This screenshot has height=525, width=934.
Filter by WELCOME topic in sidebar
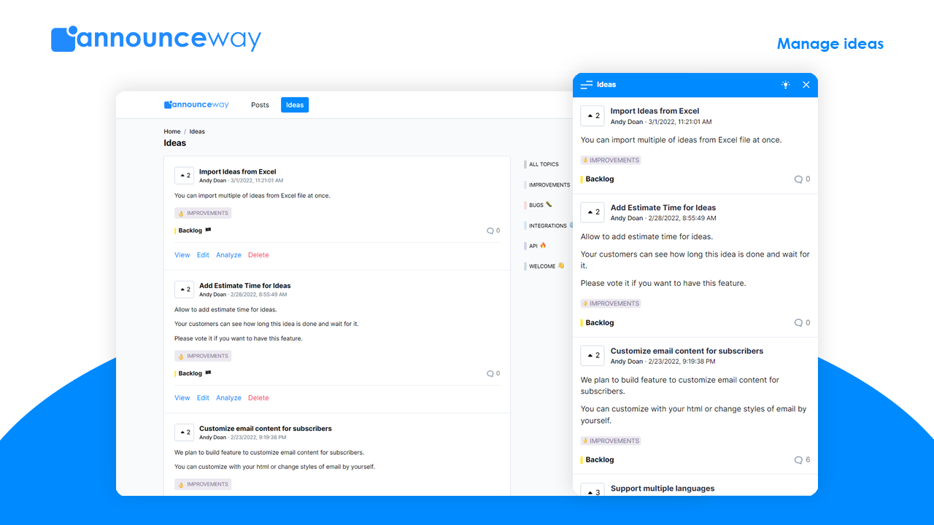pos(544,267)
